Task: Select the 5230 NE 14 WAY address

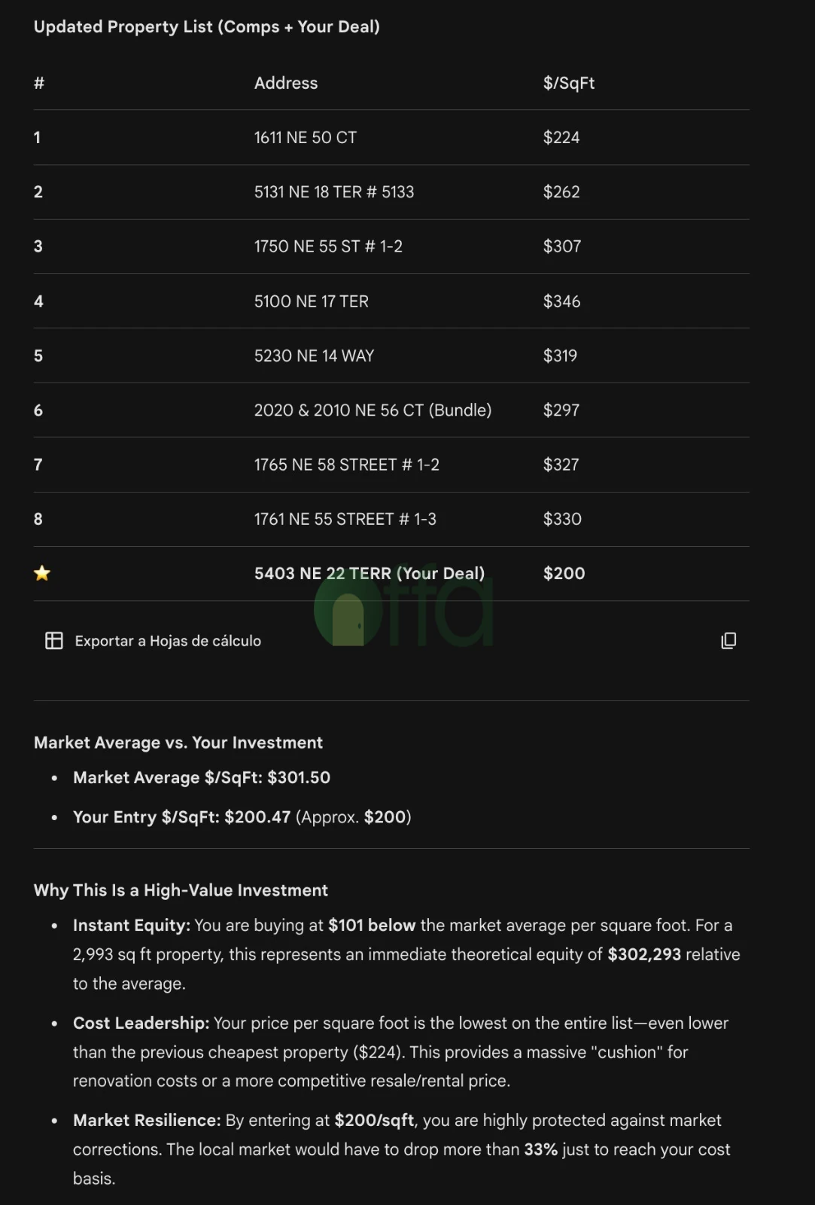Action: [314, 355]
